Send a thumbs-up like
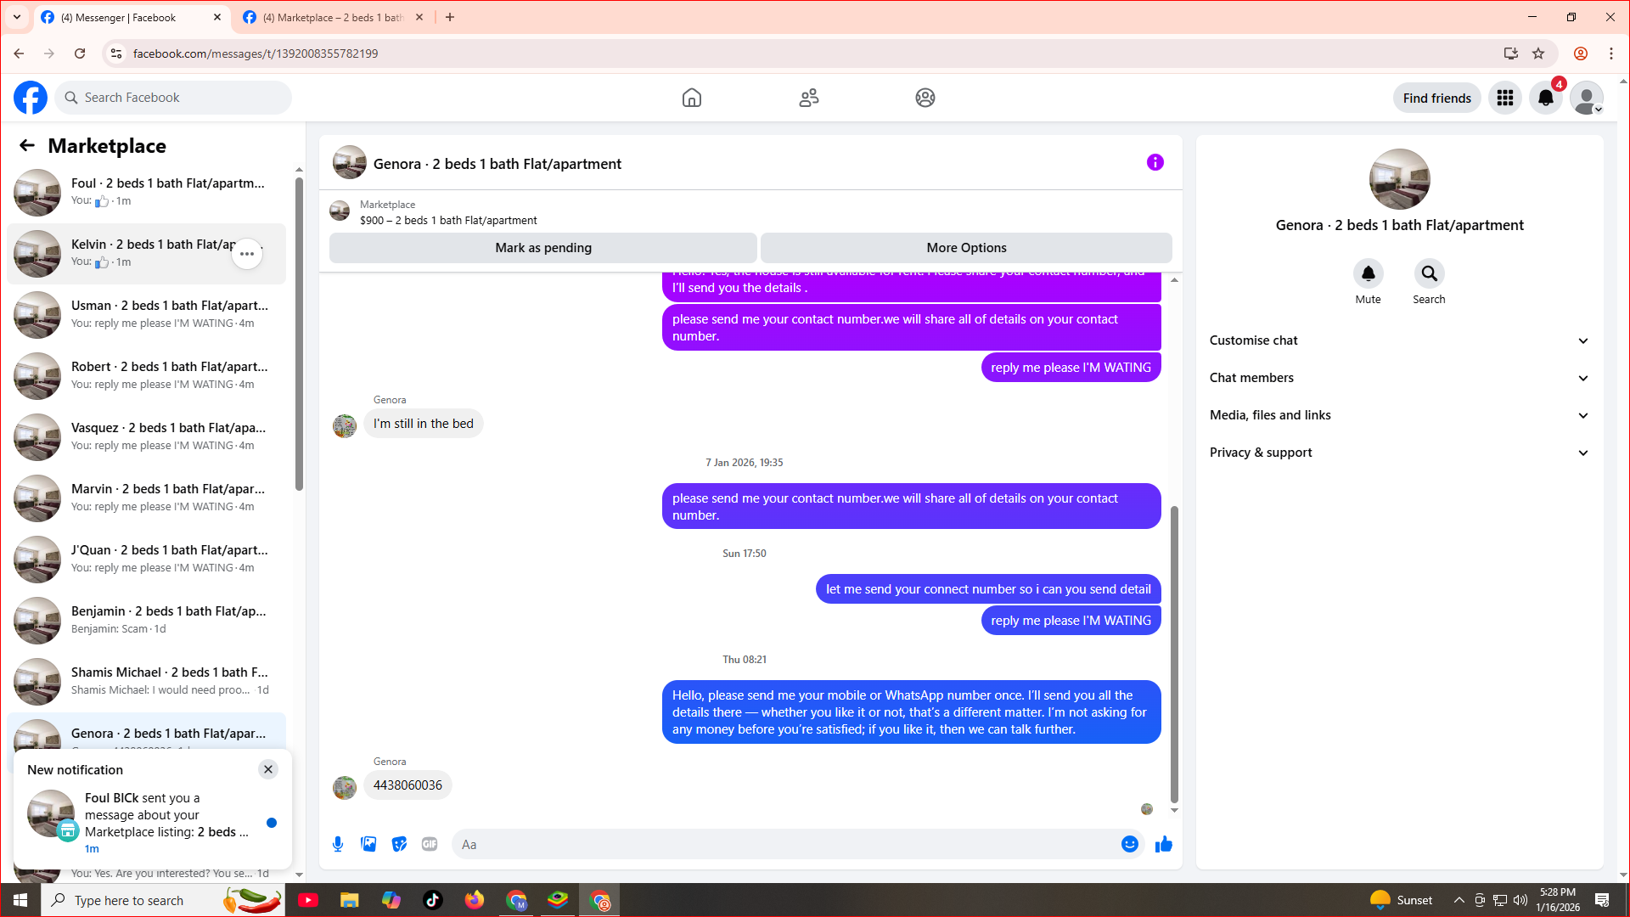The image size is (1630, 917). point(1164,844)
